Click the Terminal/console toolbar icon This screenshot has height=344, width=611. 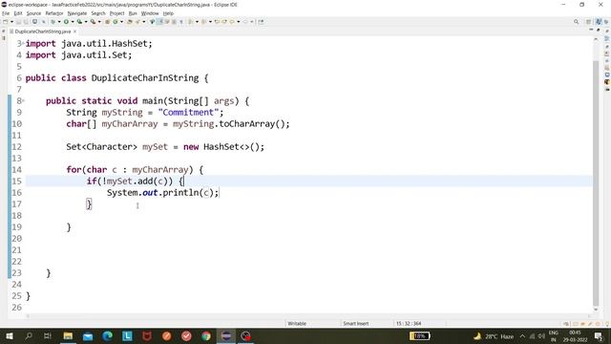click(x=34, y=22)
